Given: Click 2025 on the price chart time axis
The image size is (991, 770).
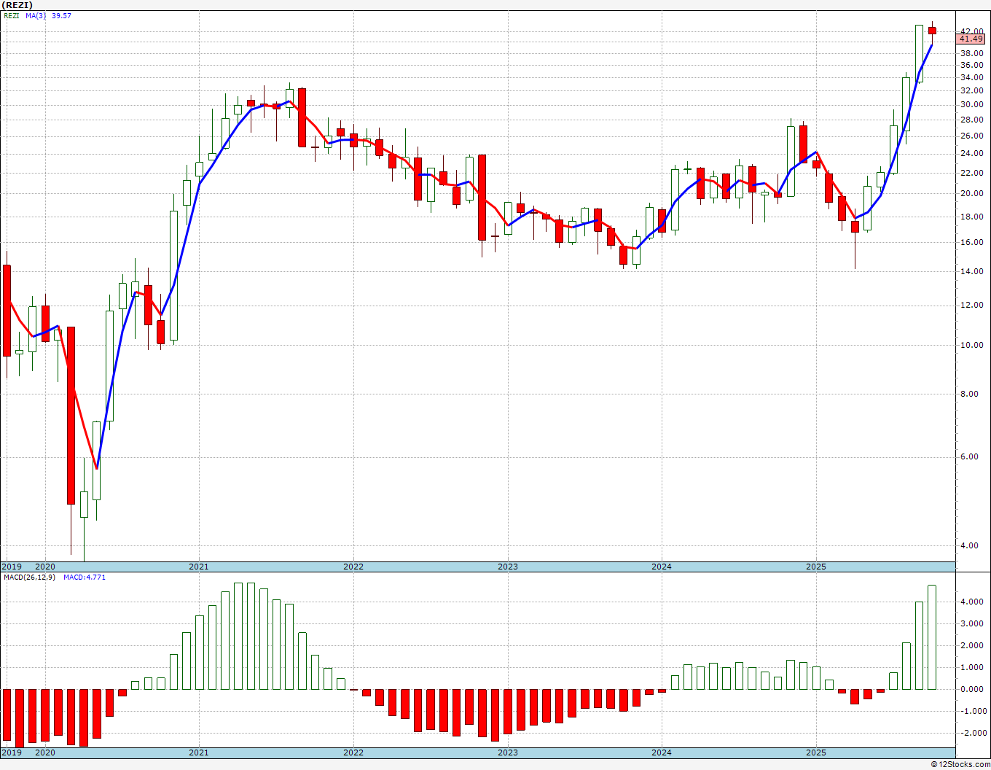Looking at the screenshot, I should pos(816,567).
